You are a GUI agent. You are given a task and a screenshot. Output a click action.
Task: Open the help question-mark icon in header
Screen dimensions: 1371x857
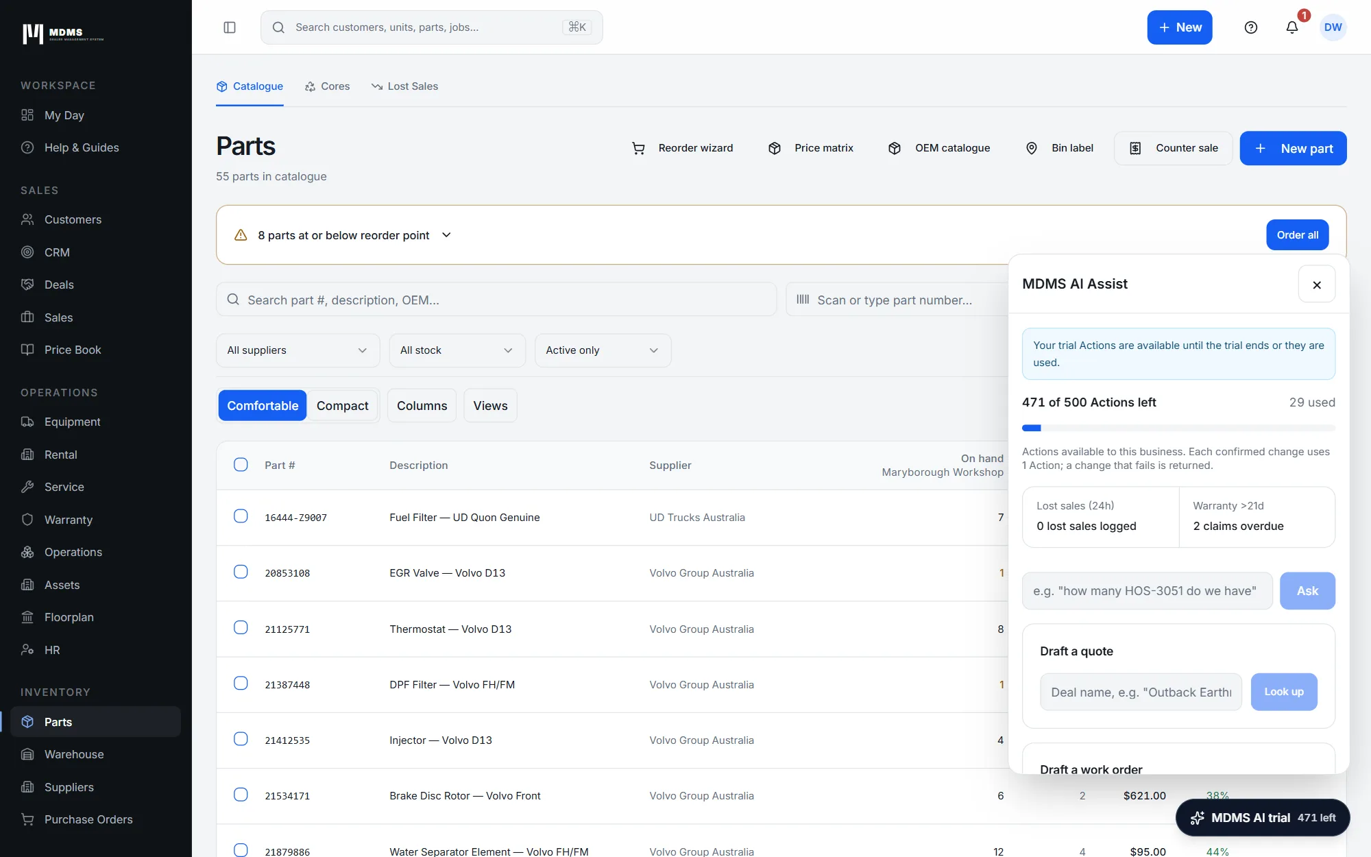[1251, 27]
